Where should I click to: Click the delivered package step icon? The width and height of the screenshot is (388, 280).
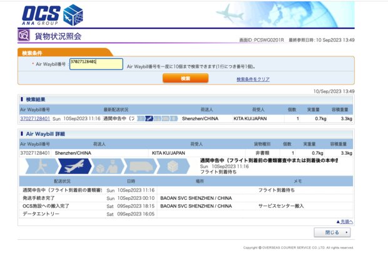coord(173,166)
